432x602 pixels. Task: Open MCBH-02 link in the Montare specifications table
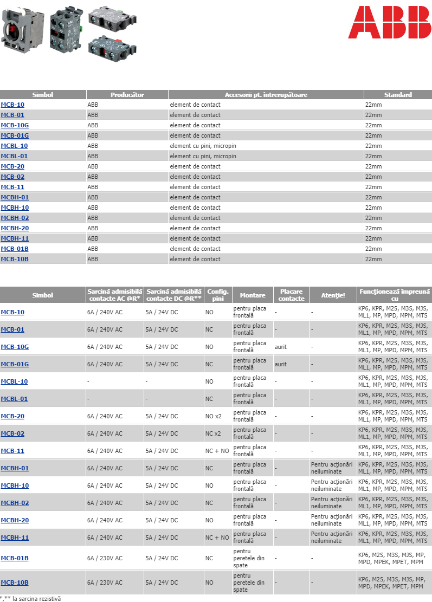pyautogui.click(x=15, y=503)
